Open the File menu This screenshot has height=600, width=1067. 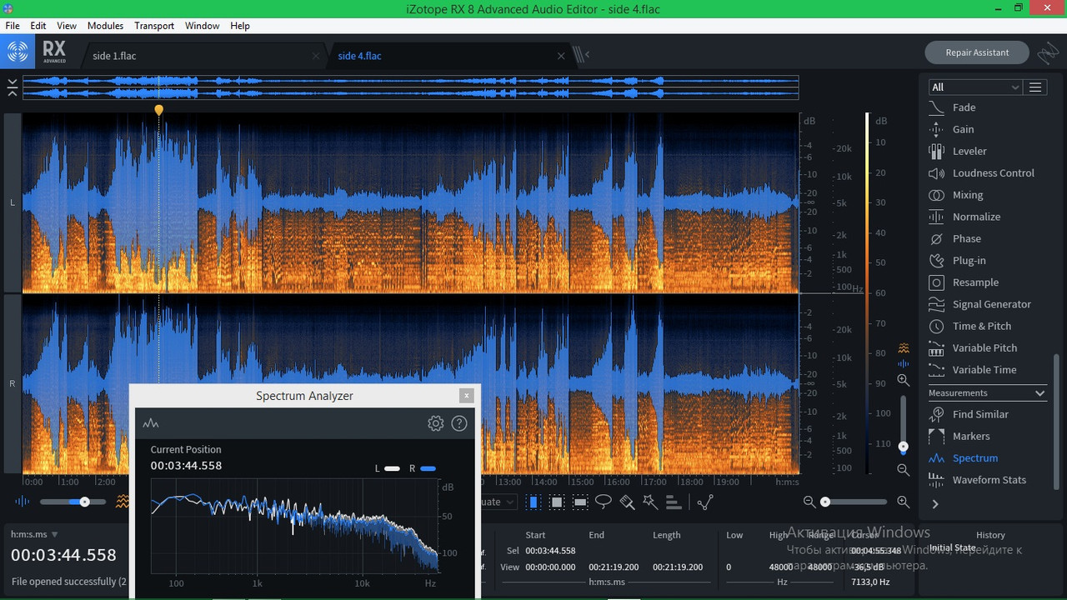point(13,26)
